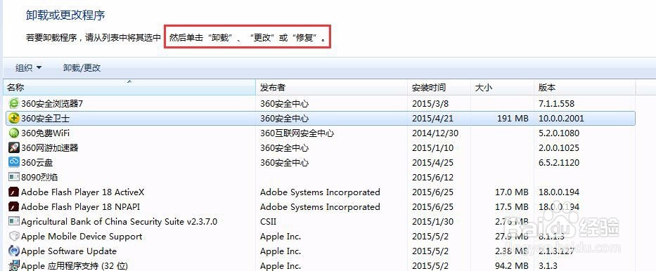Image resolution: width=656 pixels, height=271 pixels.
Task: Click the Apple Mobile Device Support icon
Action: coord(14,237)
